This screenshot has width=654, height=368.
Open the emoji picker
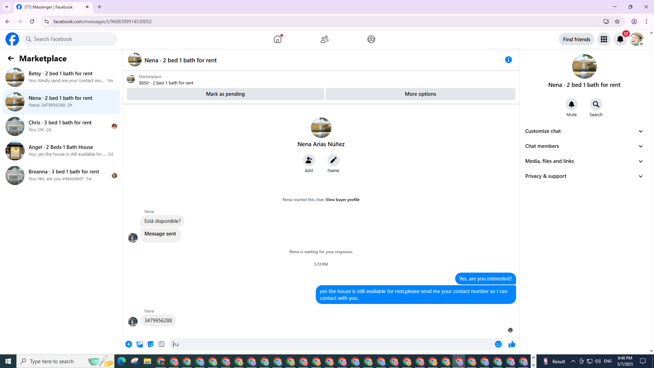pyautogui.click(x=498, y=344)
